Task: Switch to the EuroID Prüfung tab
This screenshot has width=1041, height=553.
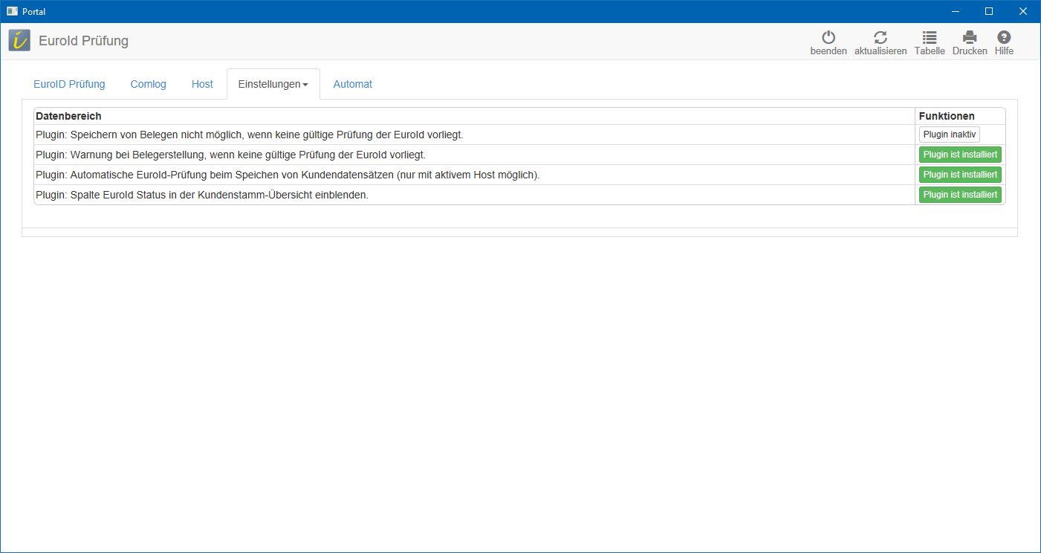Action: pyautogui.click(x=69, y=84)
